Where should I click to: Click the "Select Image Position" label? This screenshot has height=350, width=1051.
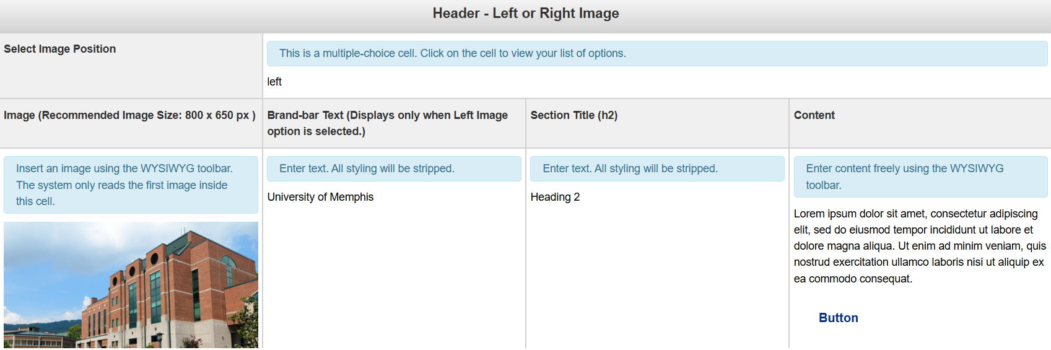point(60,49)
